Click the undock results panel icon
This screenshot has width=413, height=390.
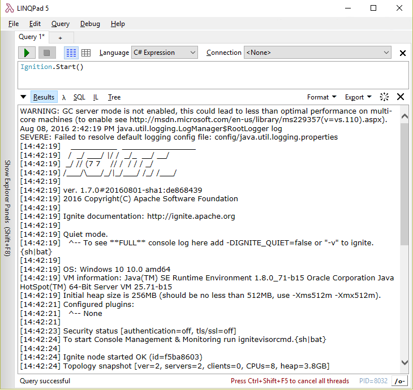pyautogui.click(x=384, y=97)
